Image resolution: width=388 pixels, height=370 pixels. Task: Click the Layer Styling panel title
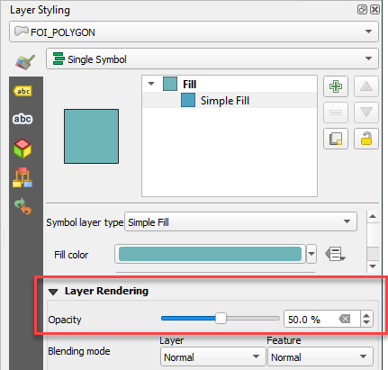point(40,10)
